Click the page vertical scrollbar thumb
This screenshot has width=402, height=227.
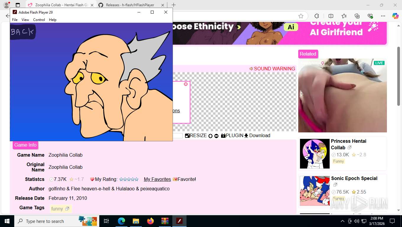[x=398, y=76]
